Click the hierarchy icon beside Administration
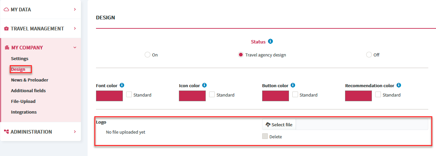This screenshot has height=156, width=436. pos(6,132)
